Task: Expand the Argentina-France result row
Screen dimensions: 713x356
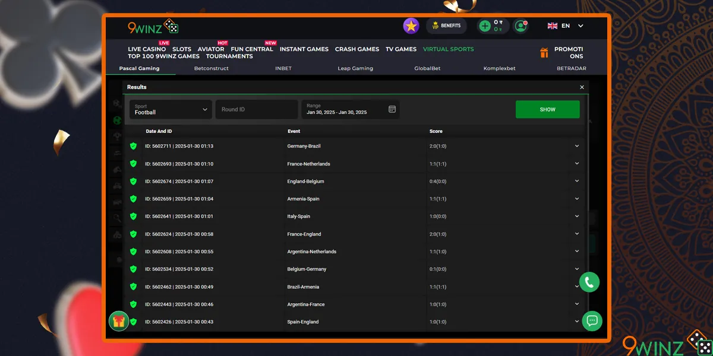Action: pos(577,304)
